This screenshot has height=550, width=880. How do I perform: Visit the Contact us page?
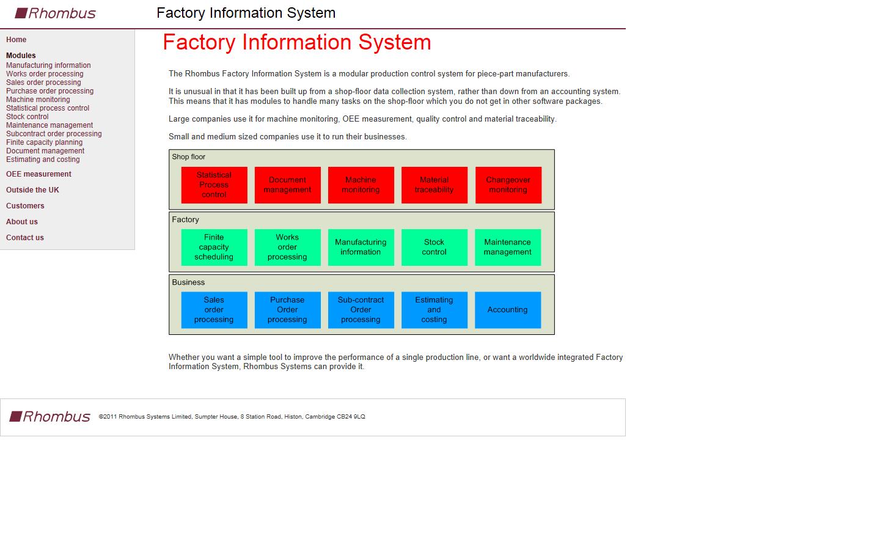25,238
